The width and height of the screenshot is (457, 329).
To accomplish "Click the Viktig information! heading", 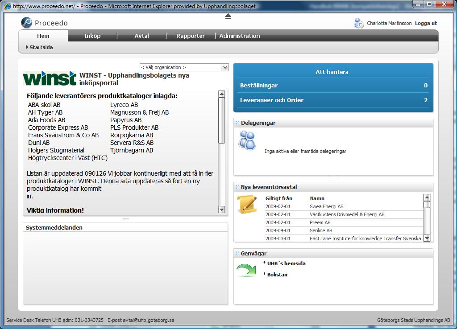I will 55,210.
